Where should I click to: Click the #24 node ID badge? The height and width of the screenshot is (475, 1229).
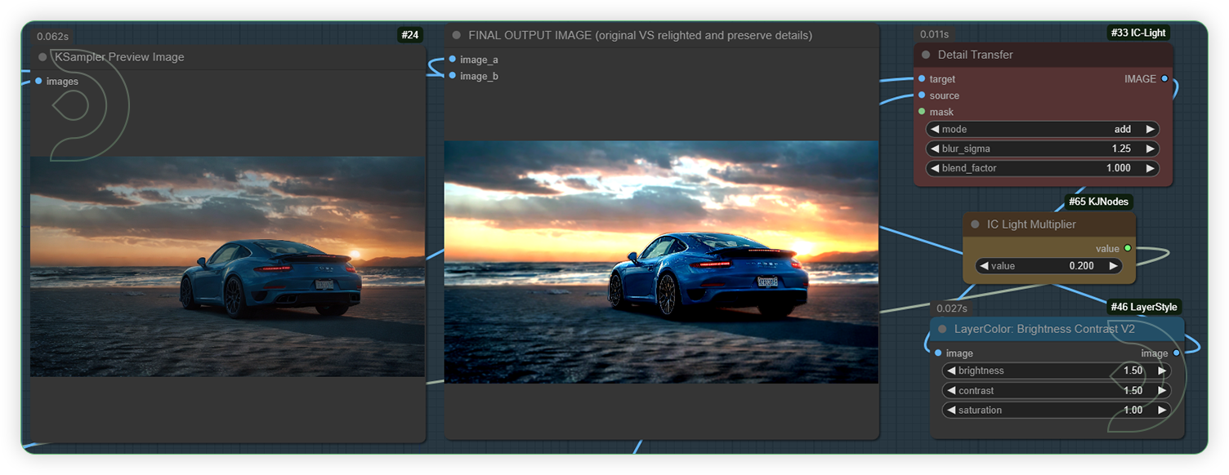click(409, 35)
